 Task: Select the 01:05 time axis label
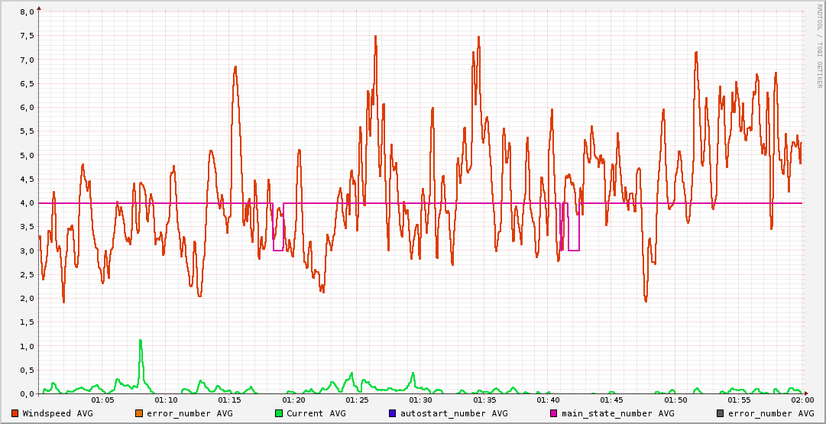pos(102,400)
